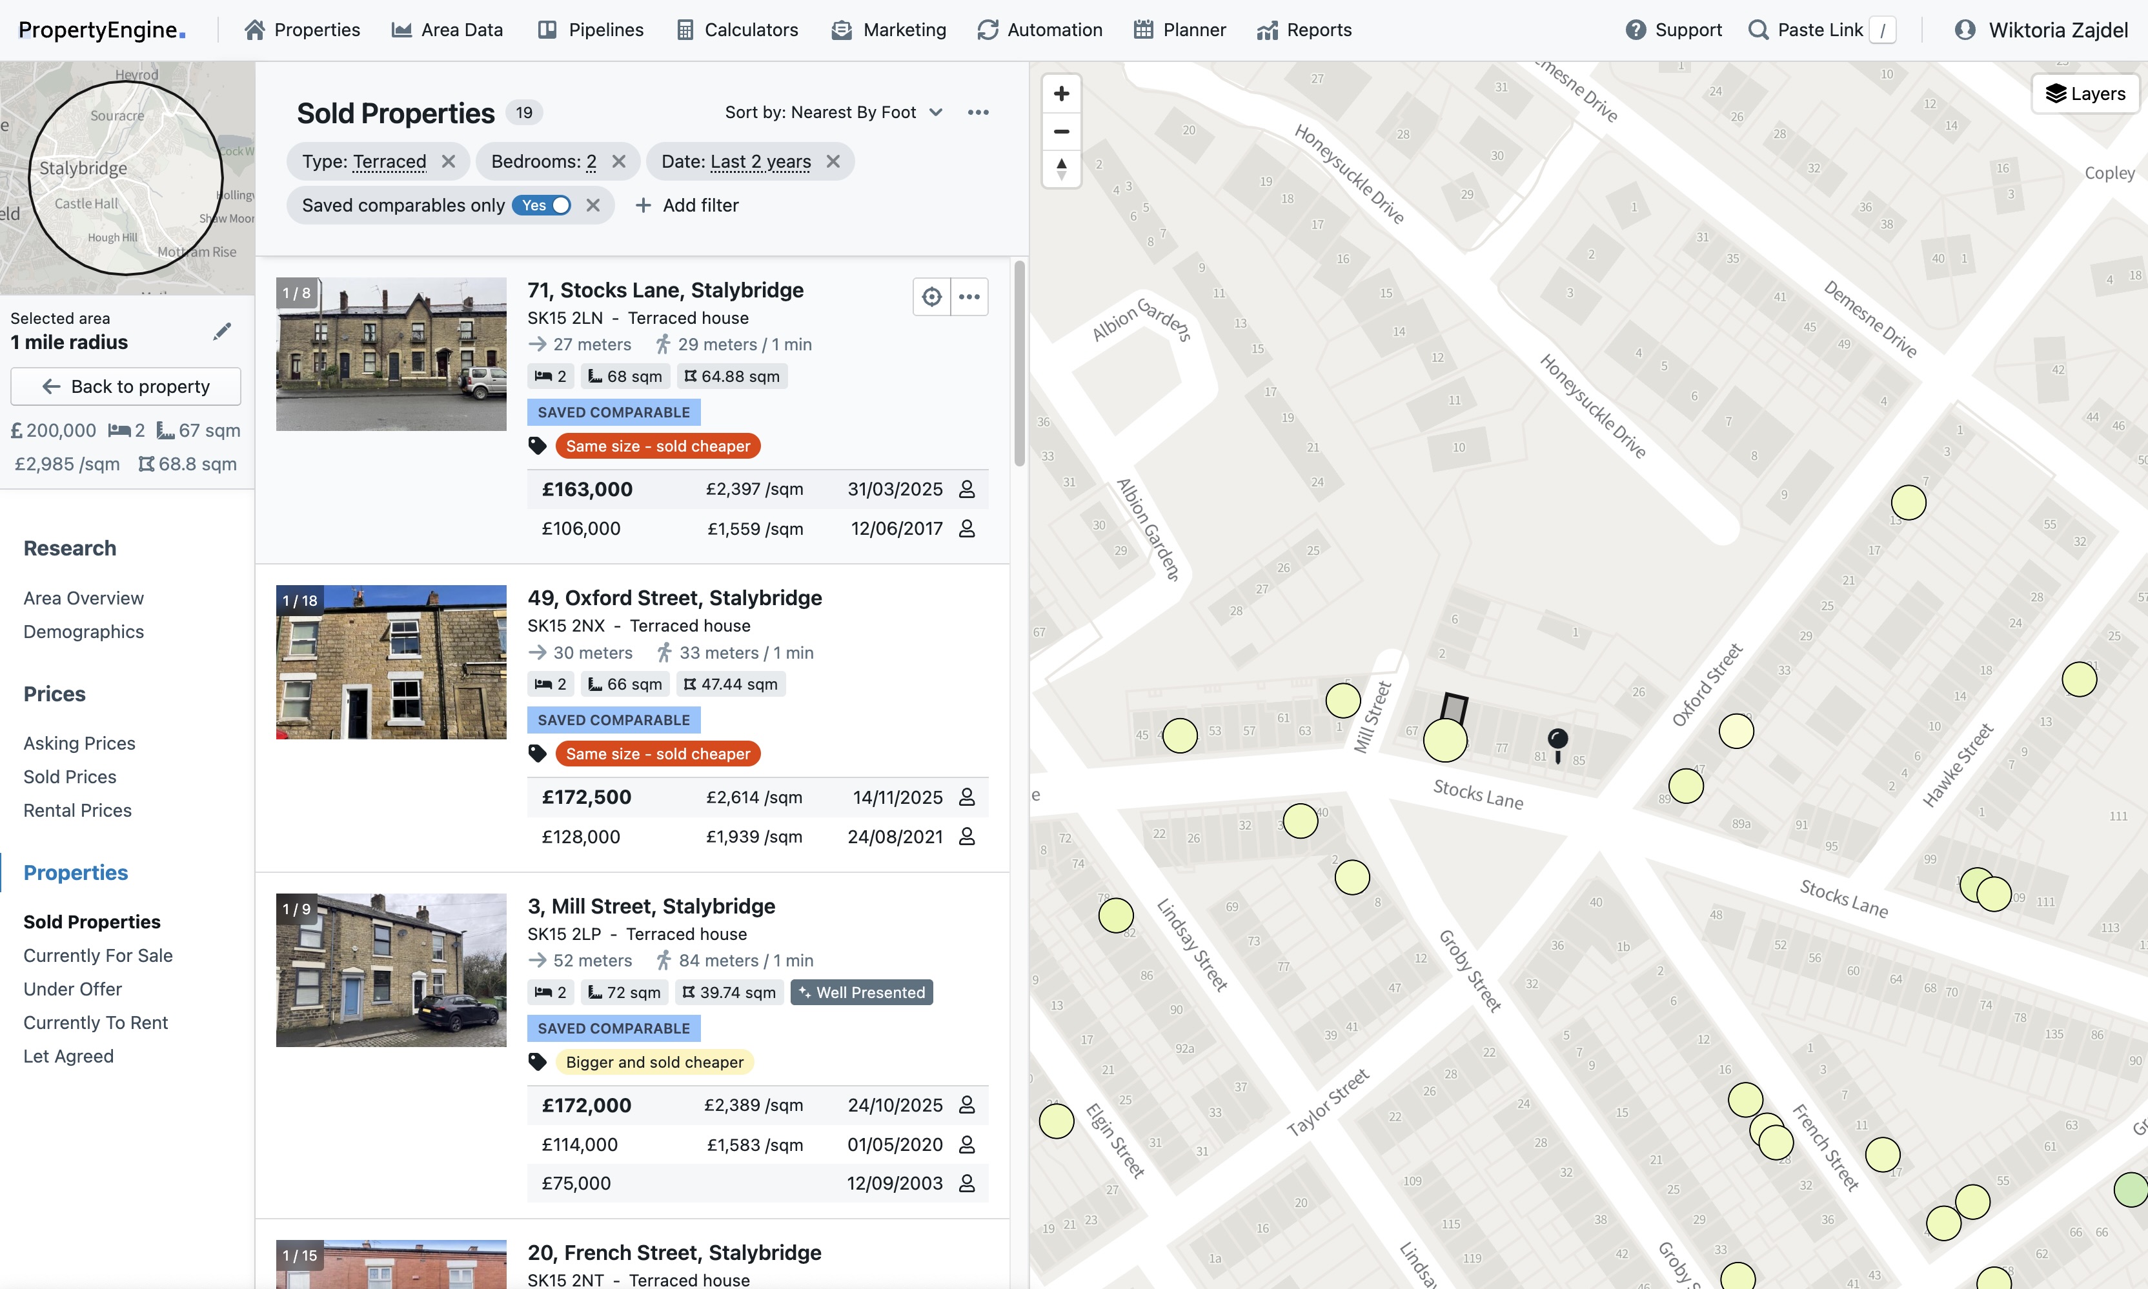The height and width of the screenshot is (1289, 2148).
Task: Zoom in on the map
Action: tap(1062, 94)
